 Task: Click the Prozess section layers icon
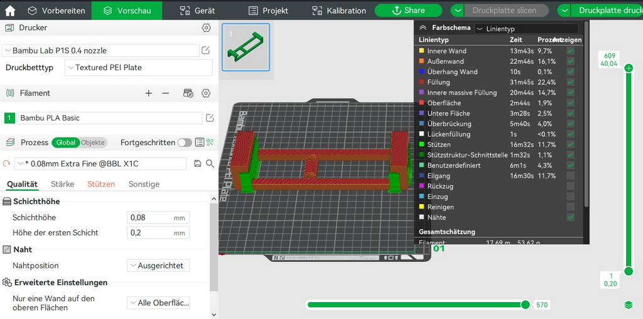tap(10, 143)
